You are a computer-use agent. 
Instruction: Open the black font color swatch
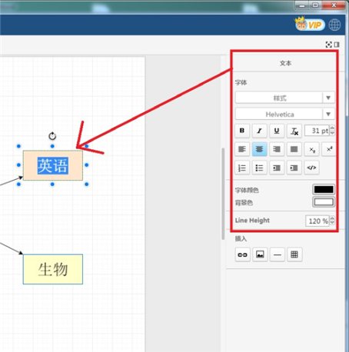pyautogui.click(x=324, y=190)
